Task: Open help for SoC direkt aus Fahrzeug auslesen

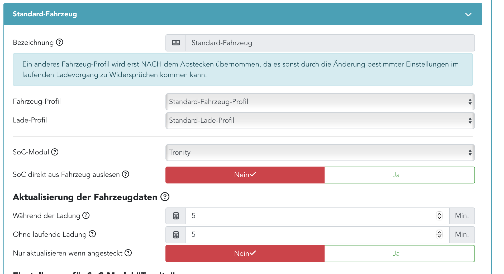Action: [x=125, y=174]
